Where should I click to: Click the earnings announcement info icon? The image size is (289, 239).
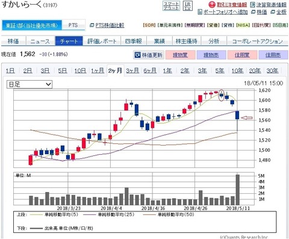tap(253, 5)
